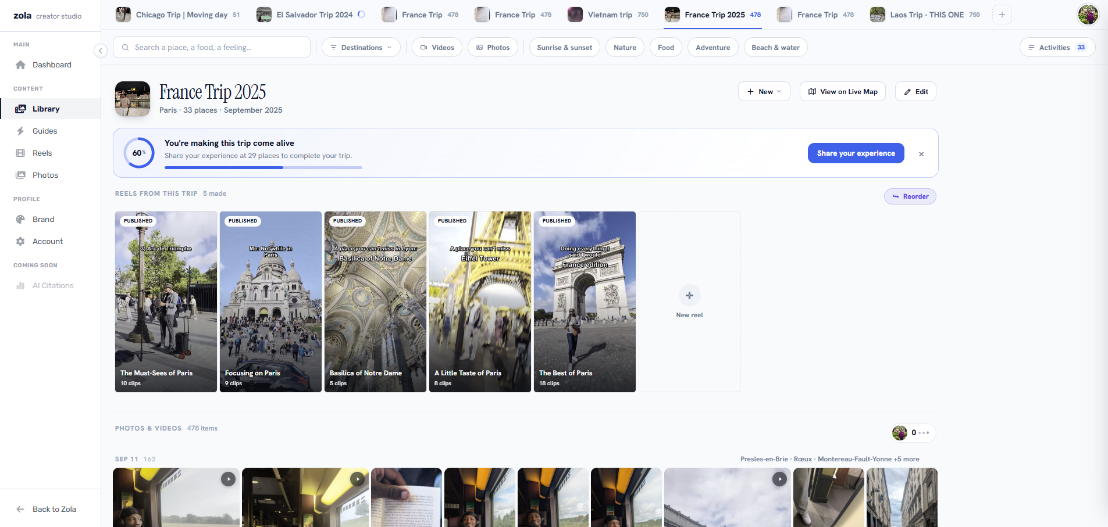
Task: Click the trip completion progress bar
Action: [x=263, y=167]
